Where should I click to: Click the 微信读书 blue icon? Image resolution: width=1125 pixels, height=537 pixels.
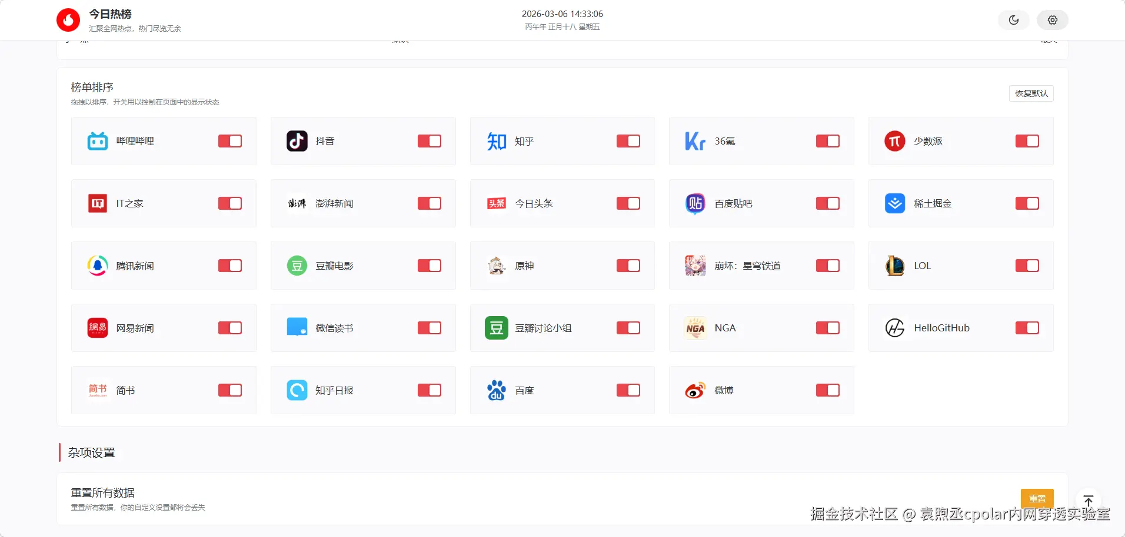[x=297, y=328]
